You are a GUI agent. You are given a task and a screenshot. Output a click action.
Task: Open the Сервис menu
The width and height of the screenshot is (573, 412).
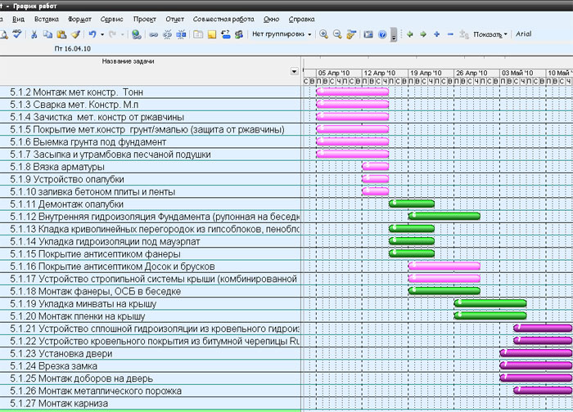[112, 19]
